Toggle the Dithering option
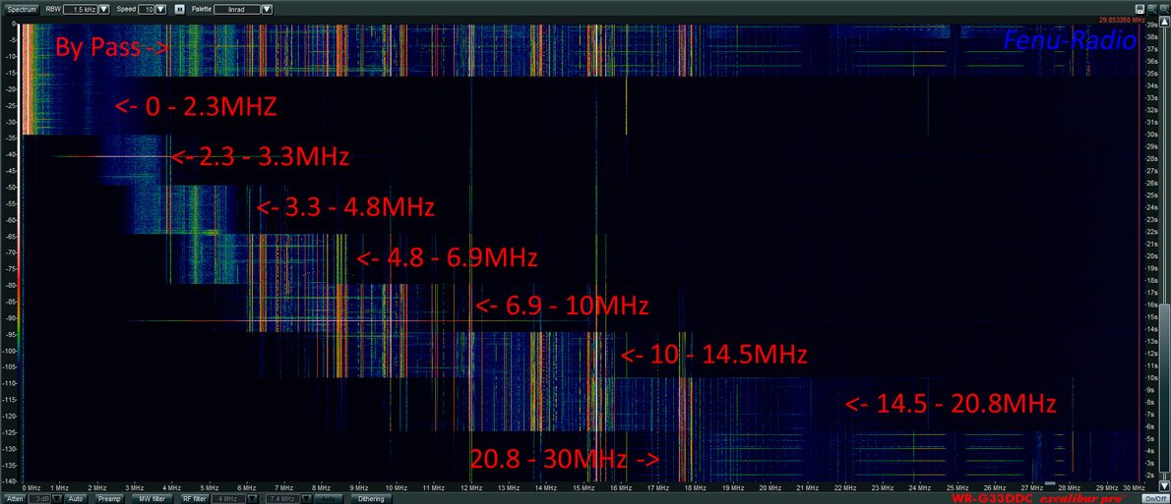 371,499
